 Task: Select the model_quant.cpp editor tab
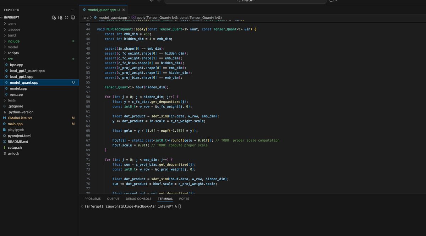(103, 10)
